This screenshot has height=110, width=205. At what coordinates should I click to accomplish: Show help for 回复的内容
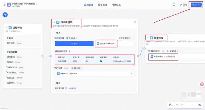[159, 51]
